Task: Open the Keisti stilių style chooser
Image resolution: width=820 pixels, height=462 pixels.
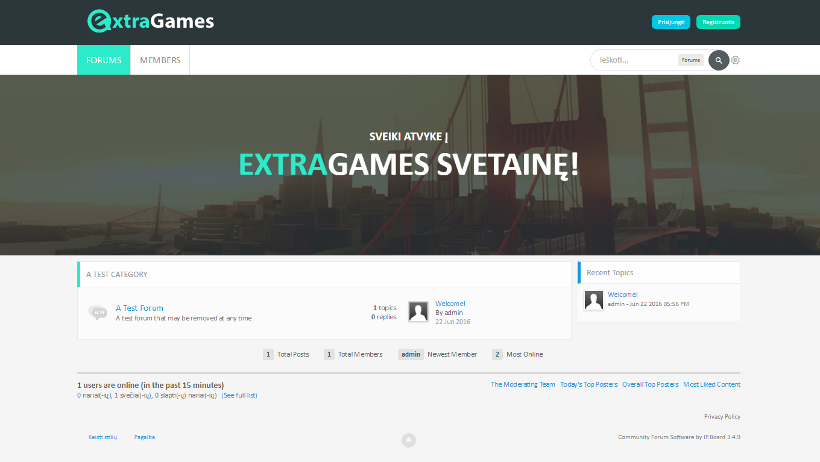Action: pyautogui.click(x=102, y=437)
